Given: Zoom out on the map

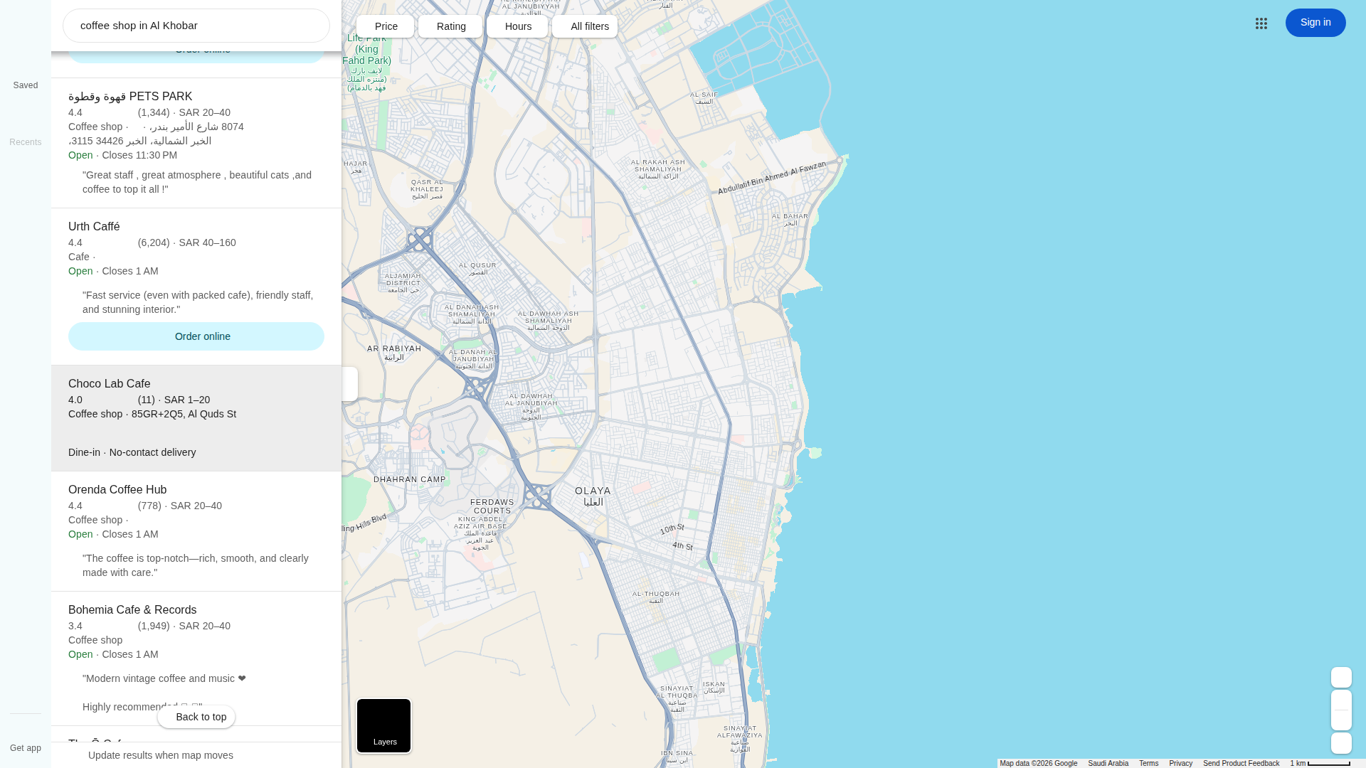Looking at the screenshot, I should [1341, 720].
